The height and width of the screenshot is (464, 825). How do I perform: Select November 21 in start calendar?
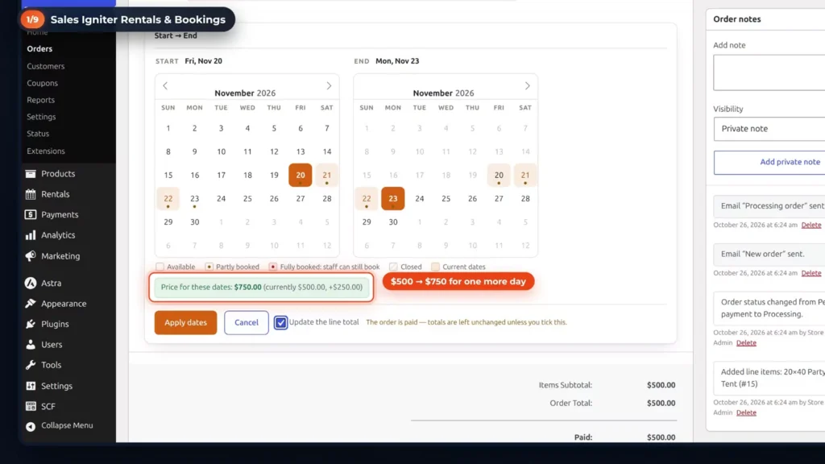click(327, 175)
